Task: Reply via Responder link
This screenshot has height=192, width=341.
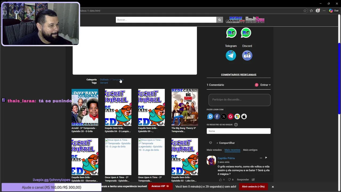Action: pyautogui.click(x=243, y=180)
